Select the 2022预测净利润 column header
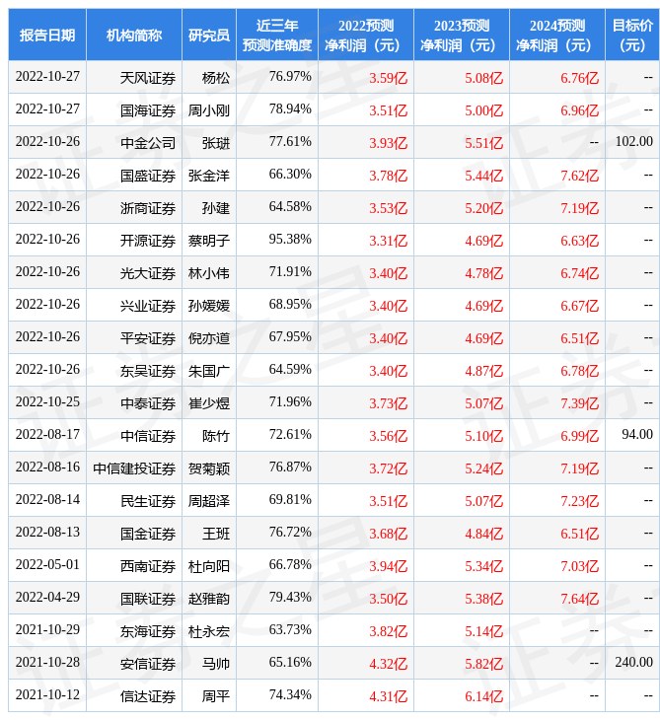This screenshot has height=720, width=660. tap(366, 35)
